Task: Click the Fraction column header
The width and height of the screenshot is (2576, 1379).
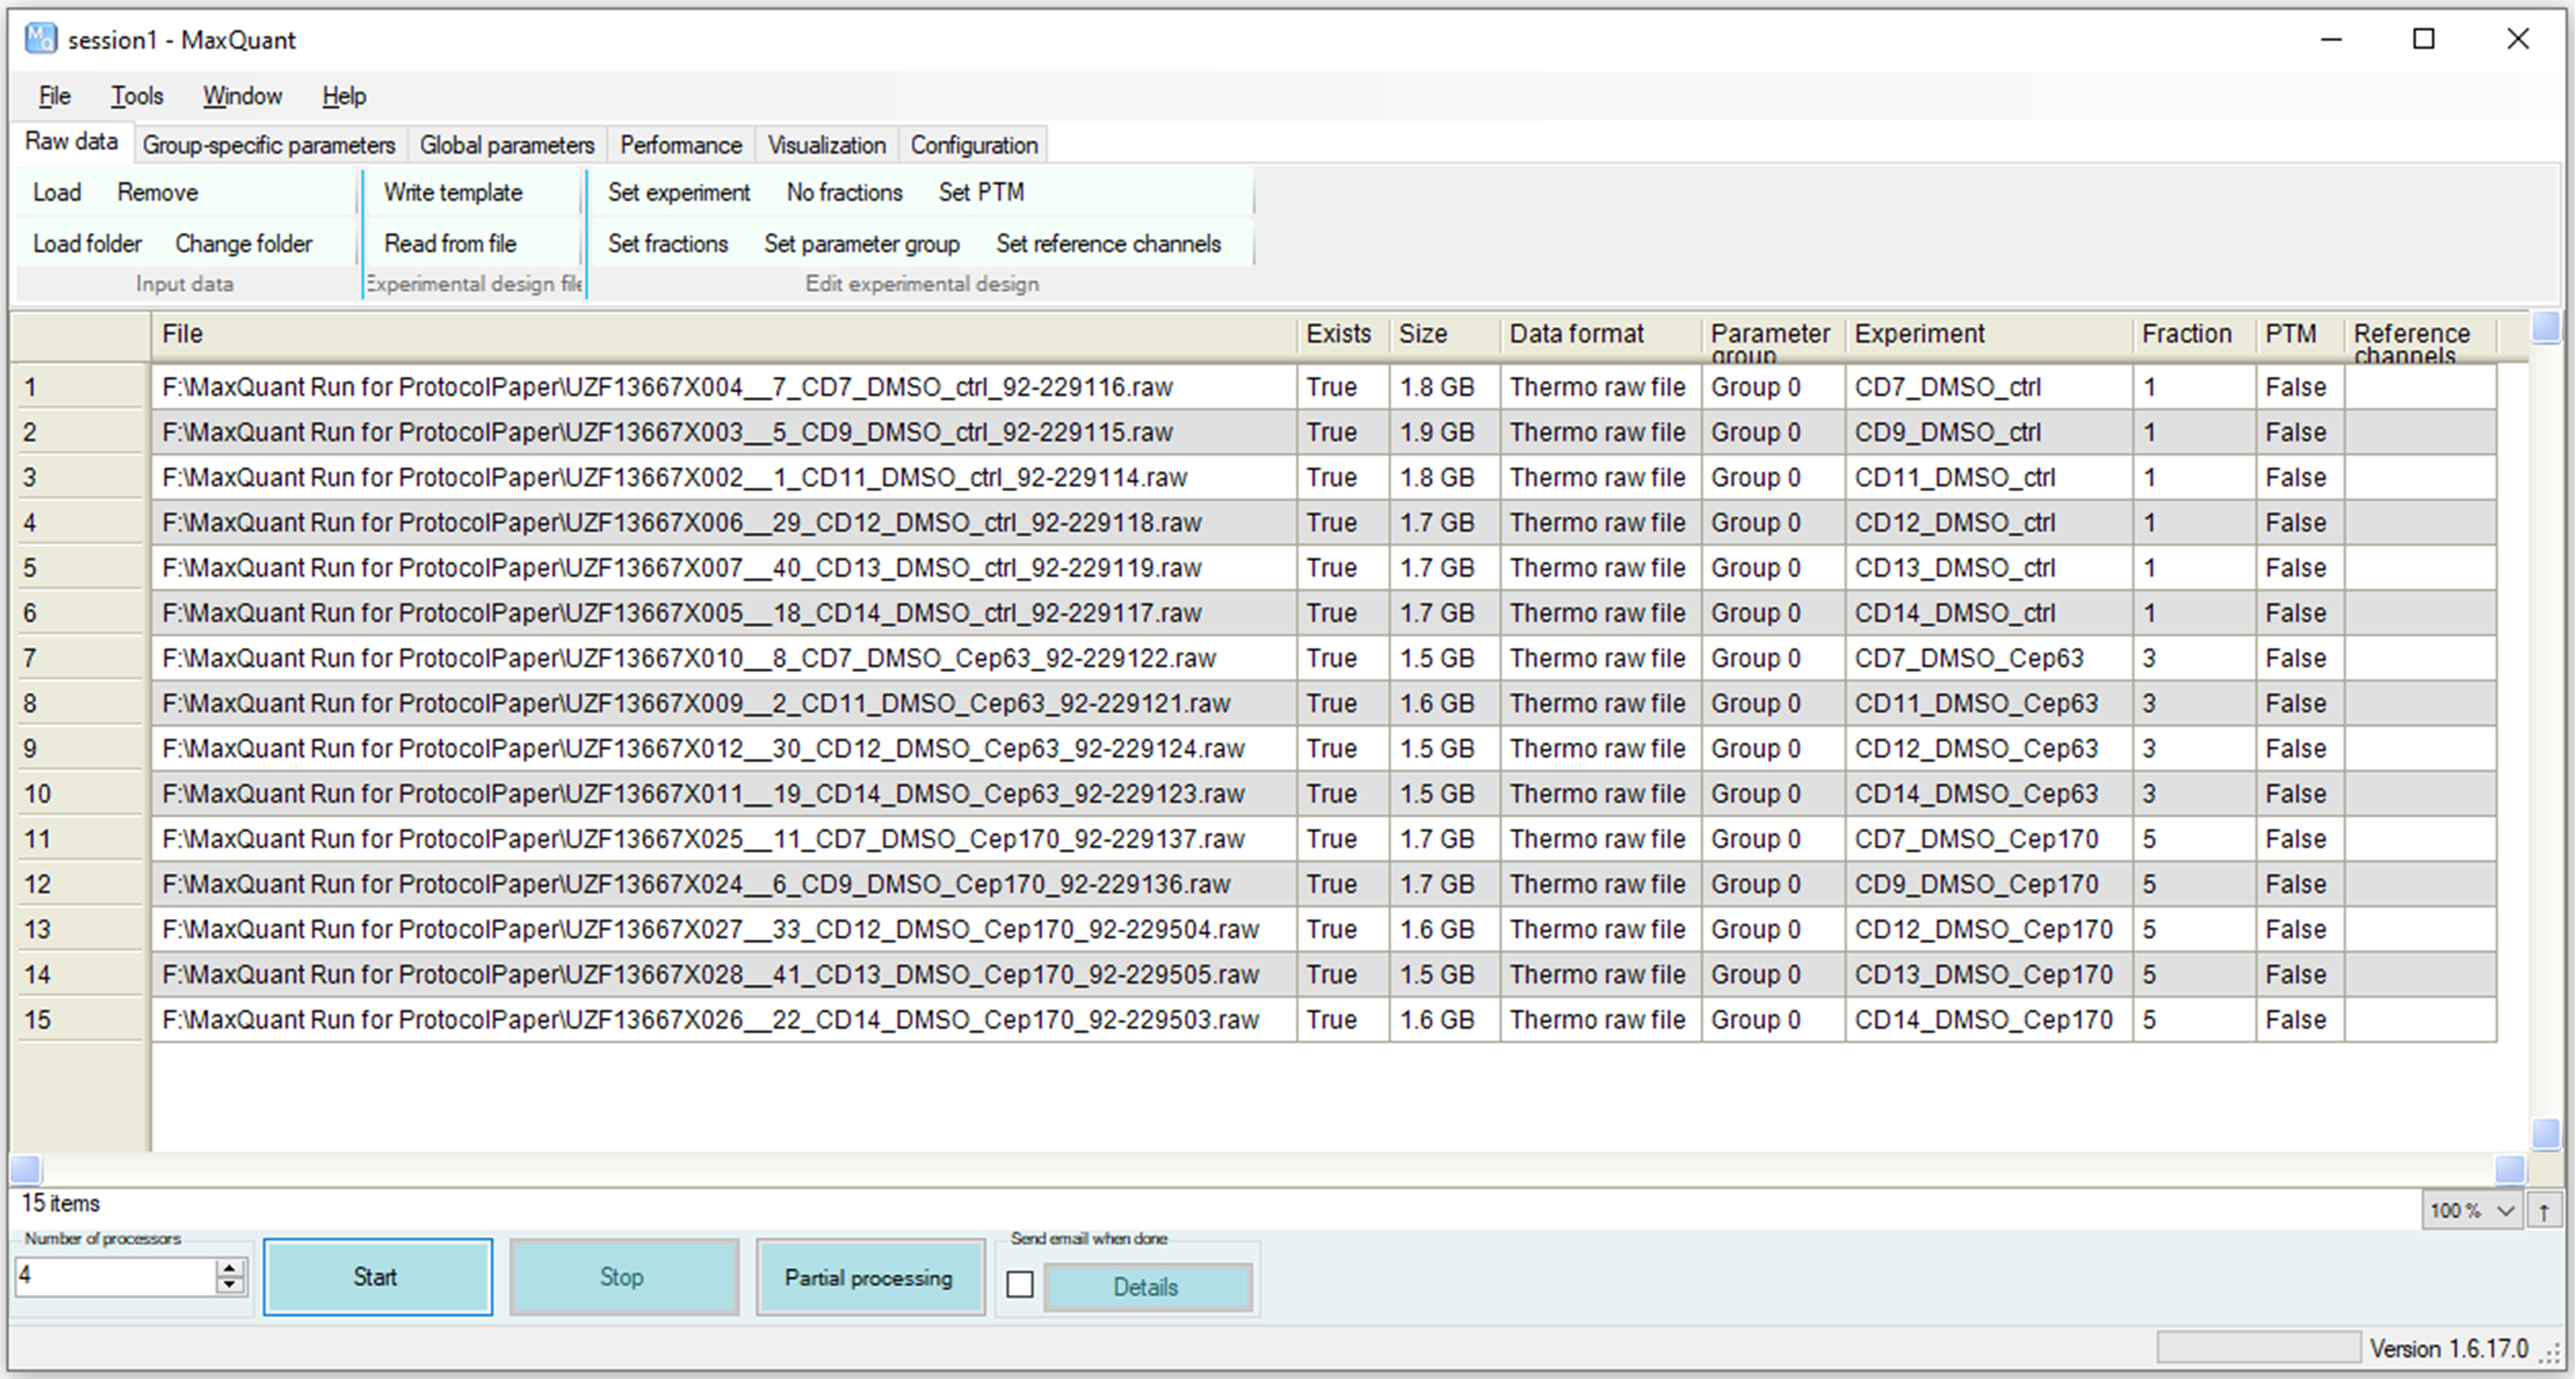Action: [x=2194, y=335]
